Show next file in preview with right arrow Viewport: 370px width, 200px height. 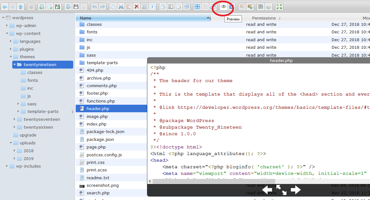coord(296,190)
